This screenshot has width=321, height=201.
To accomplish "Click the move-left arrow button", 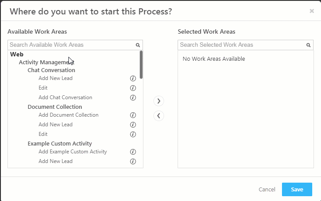I will click(159, 116).
